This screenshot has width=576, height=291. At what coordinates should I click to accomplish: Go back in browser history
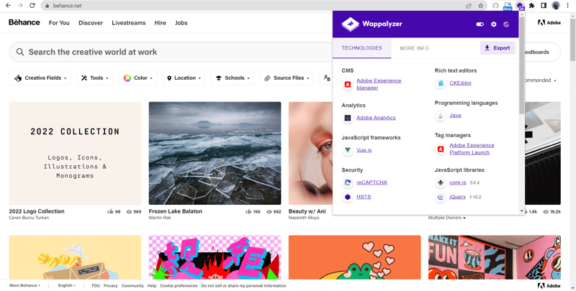click(8, 6)
